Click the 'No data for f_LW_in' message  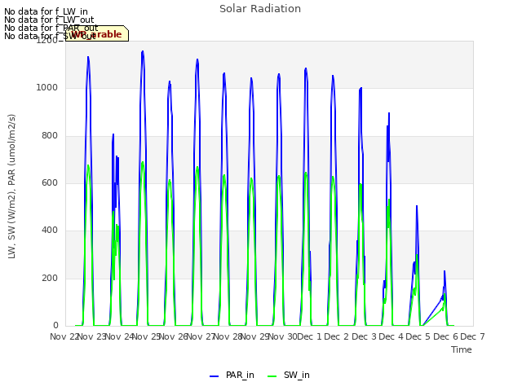pos(46,11)
